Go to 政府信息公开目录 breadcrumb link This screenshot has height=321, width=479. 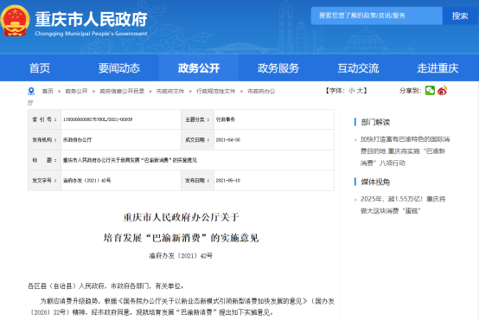[122, 91]
